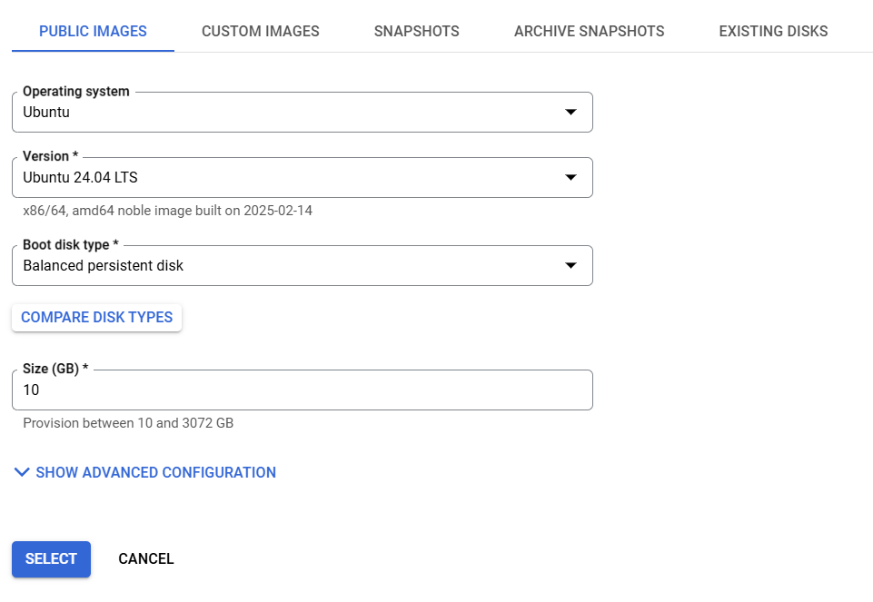
Task: Click the Ubuntu value in Operating system
Action: click(46, 112)
